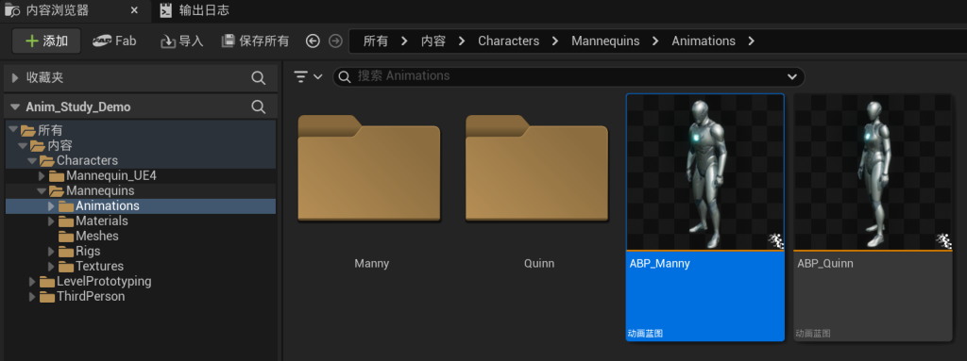The width and height of the screenshot is (967, 361).
Task: Click the 搜索 Animations search field
Action: click(568, 76)
